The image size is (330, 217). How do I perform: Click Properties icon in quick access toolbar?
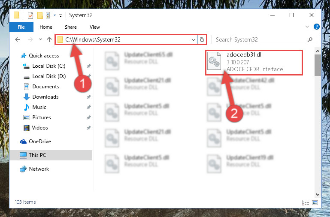pos(30,15)
